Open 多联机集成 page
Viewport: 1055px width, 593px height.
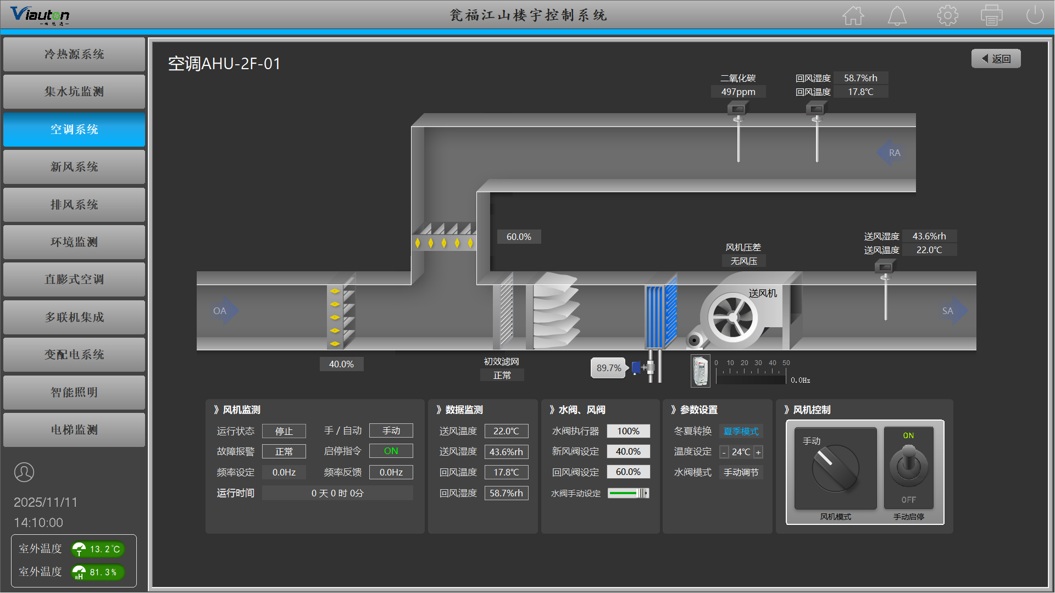point(74,317)
